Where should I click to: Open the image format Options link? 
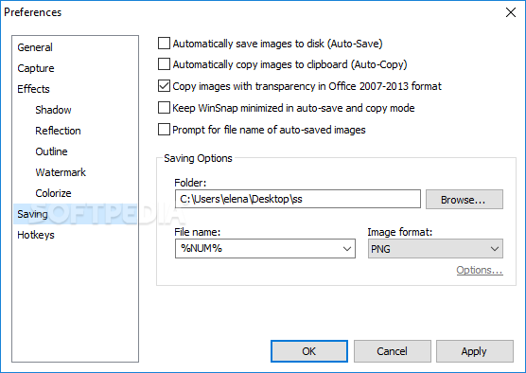pos(480,270)
